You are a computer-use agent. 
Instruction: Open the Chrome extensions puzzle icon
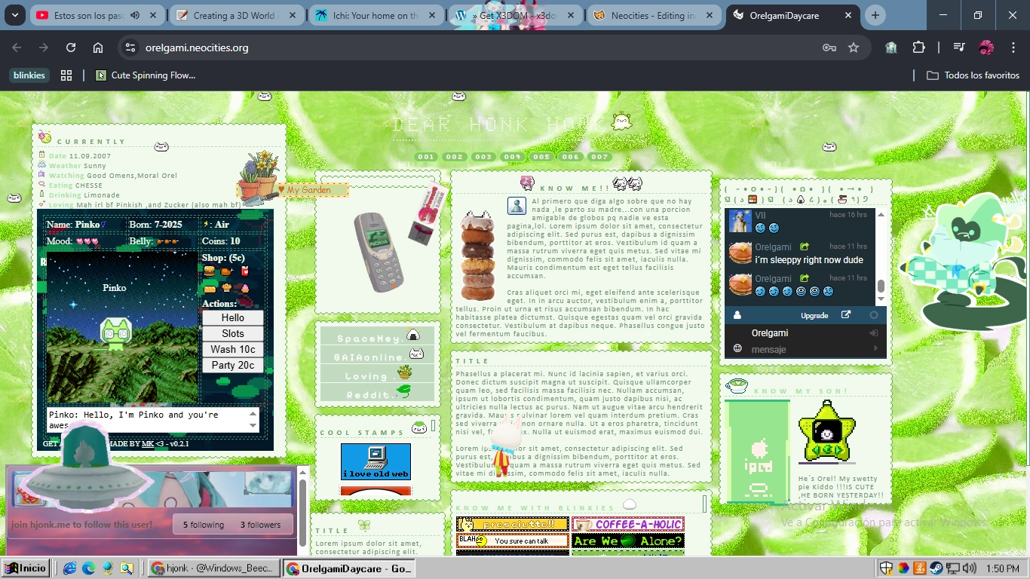pos(918,47)
